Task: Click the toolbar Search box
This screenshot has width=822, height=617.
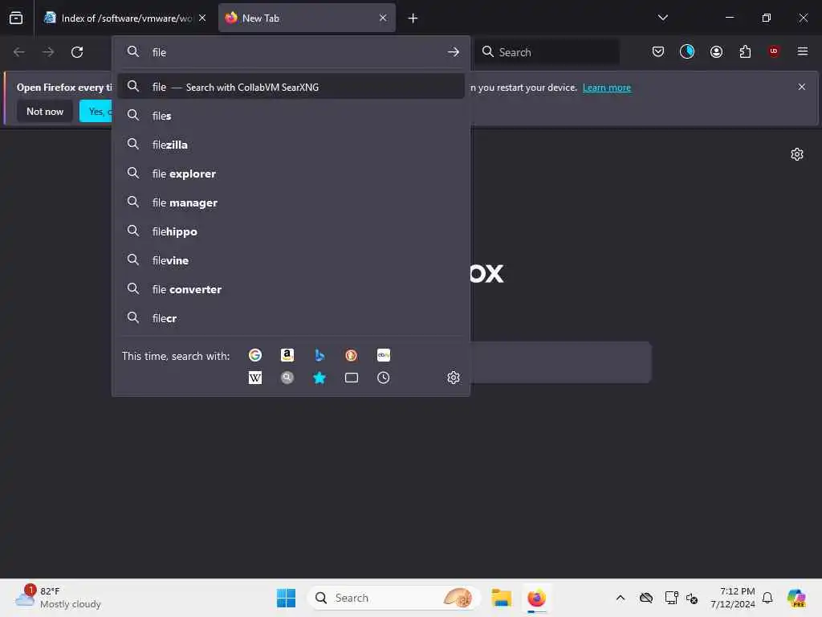Action: coord(547,52)
